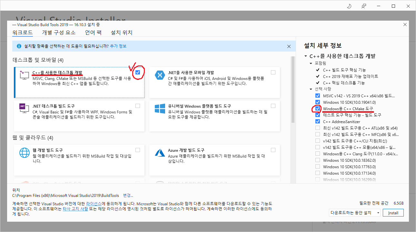
Task: Enable the Windows용 C++ Clang 도구 checkbox
Action: click(x=318, y=154)
